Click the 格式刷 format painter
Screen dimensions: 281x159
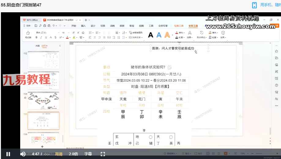point(28,34)
